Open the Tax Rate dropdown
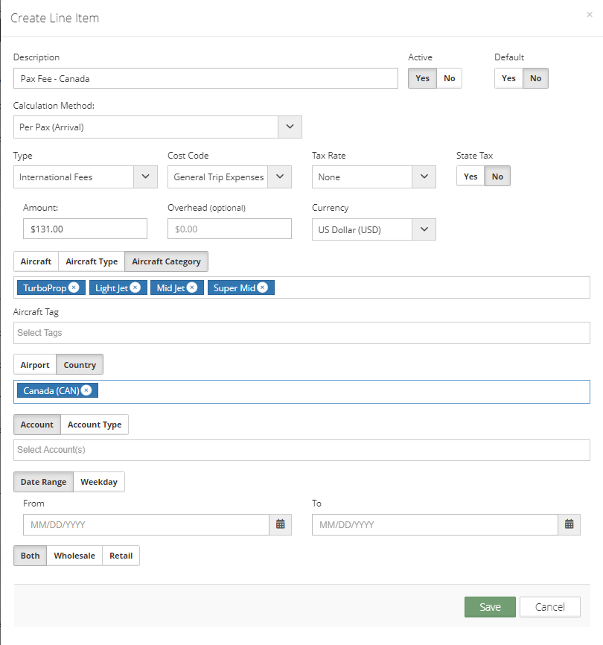 [x=424, y=177]
